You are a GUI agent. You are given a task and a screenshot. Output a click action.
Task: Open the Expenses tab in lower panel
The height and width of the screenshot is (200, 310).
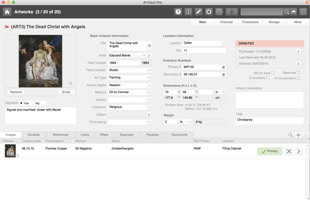point(126,135)
